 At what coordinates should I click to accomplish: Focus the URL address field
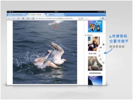coord(57,18)
